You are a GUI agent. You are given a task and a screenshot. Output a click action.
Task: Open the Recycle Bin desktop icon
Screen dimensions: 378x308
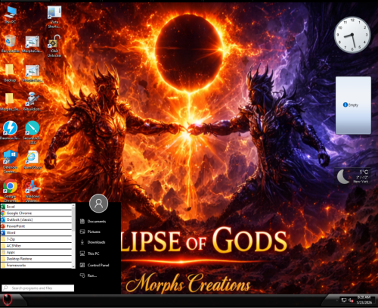[x=10, y=44]
